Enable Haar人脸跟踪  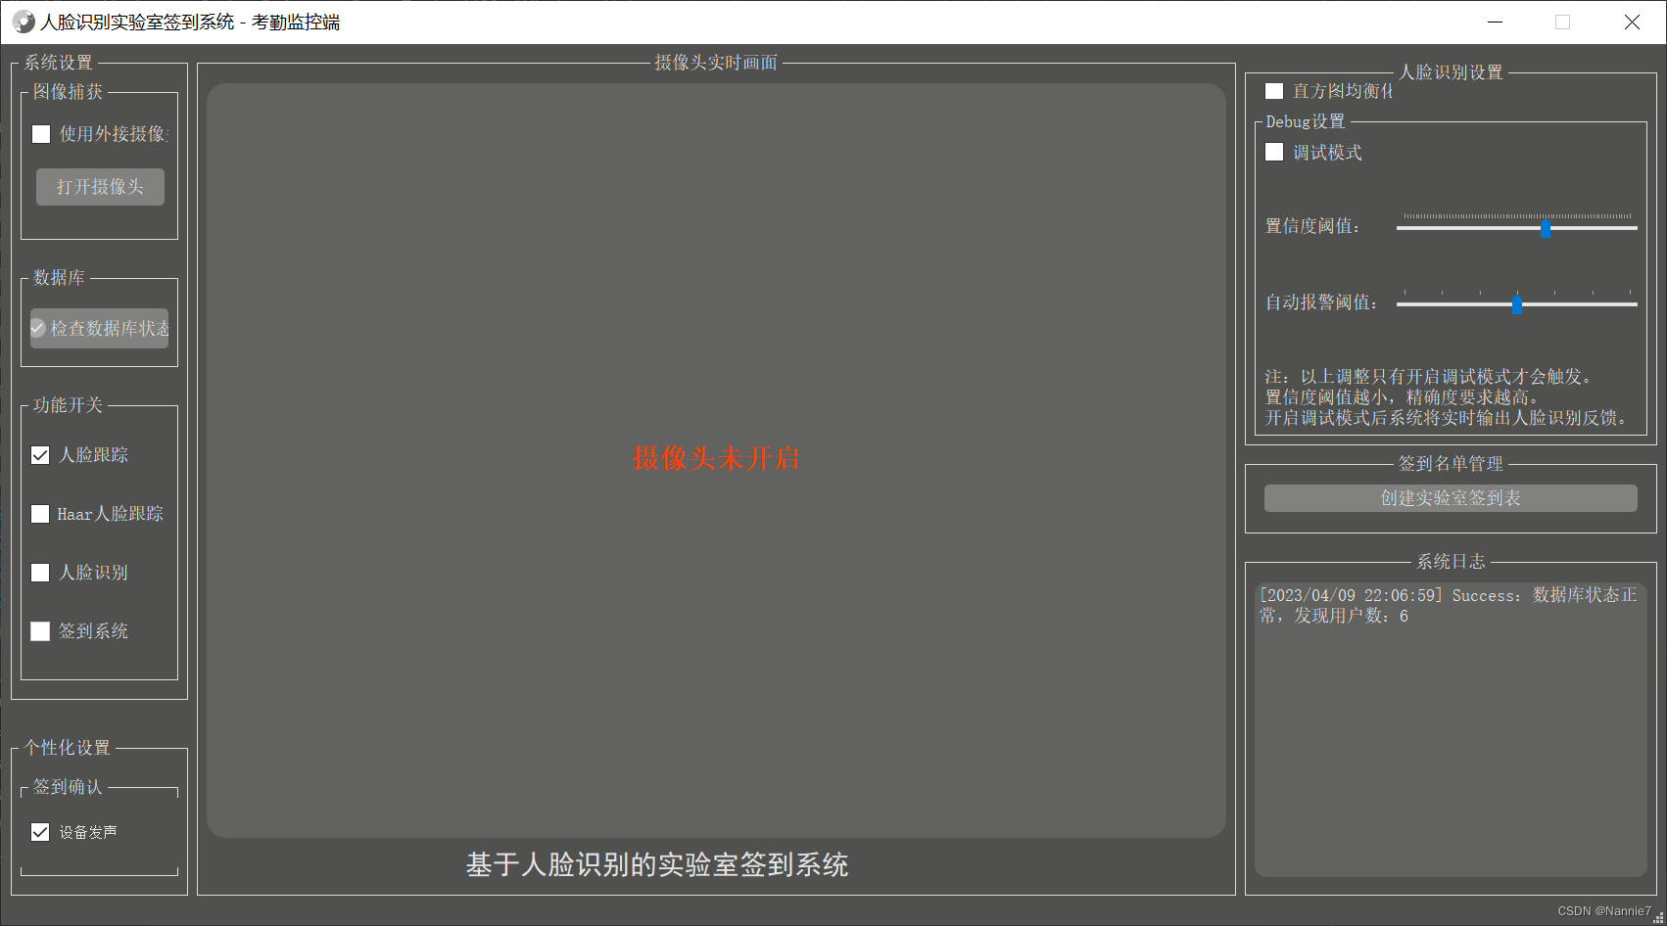[40, 513]
